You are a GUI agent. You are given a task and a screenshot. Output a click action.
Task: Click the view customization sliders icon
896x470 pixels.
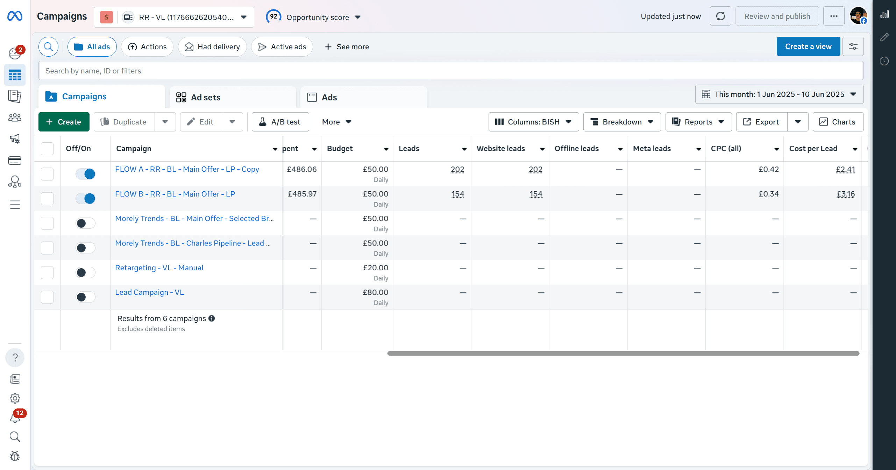[x=853, y=47]
